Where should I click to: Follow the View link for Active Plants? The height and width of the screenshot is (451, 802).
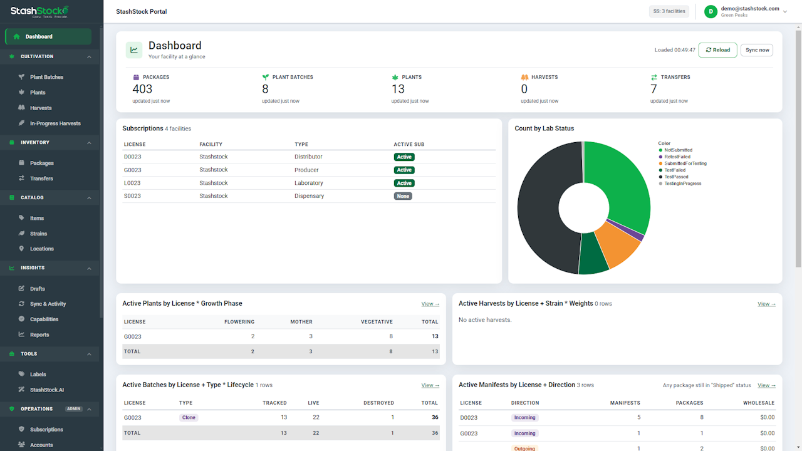(x=430, y=304)
